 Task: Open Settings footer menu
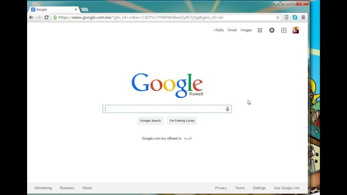[259, 188]
